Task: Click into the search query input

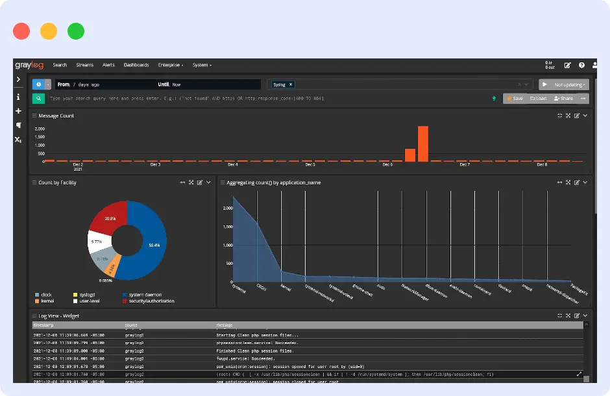Action: (269, 99)
